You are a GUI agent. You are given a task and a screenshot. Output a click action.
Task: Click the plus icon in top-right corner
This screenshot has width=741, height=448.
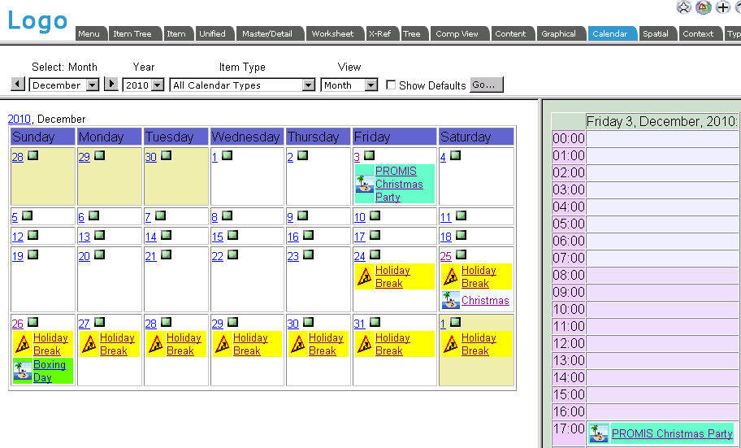pyautogui.click(x=722, y=7)
